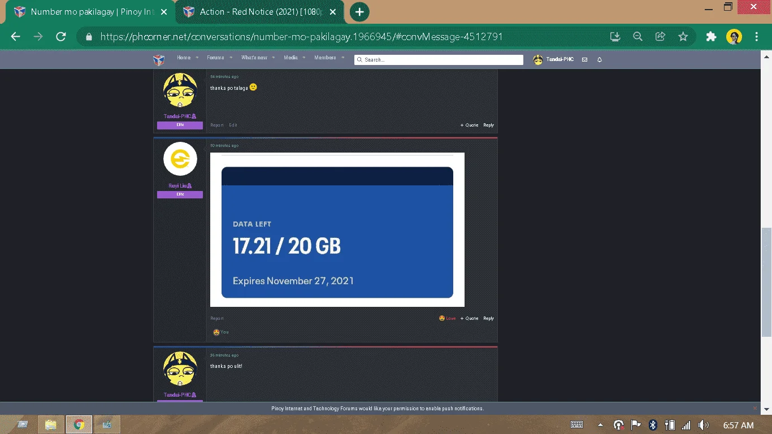Click the '36 minutes ago' post timestamp

pyautogui.click(x=224, y=355)
